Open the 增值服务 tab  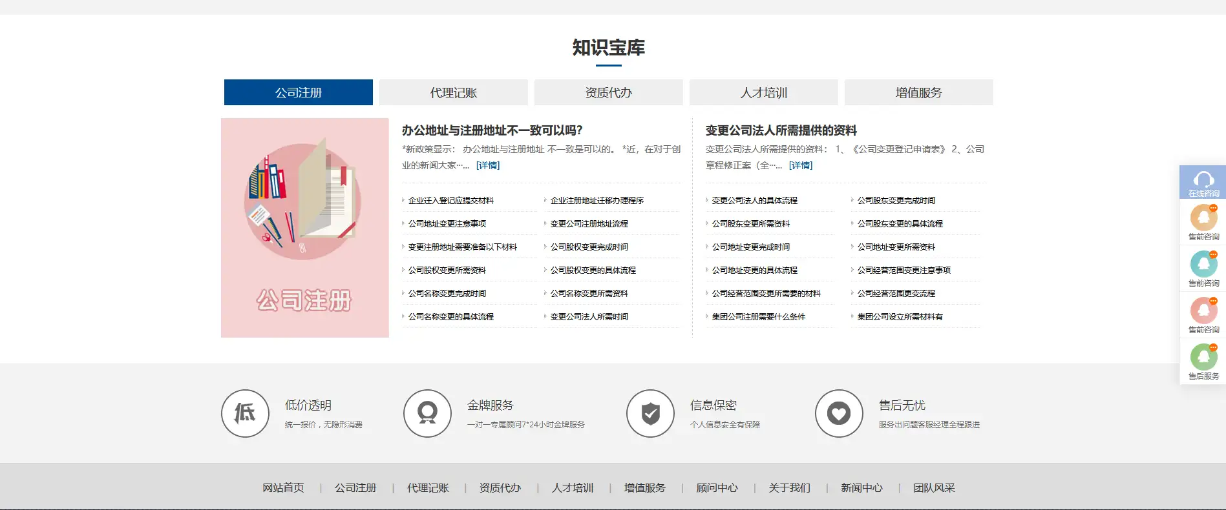tap(918, 92)
